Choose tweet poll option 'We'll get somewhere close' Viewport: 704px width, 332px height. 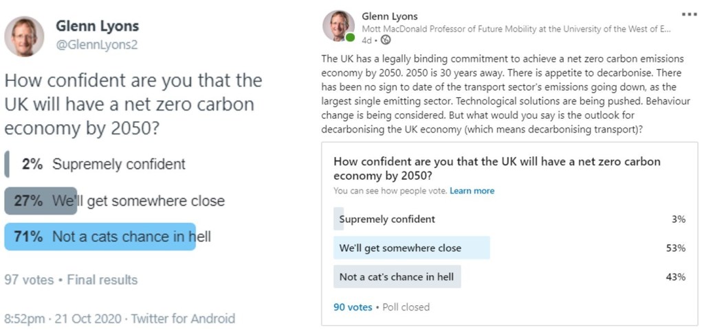[x=137, y=201]
